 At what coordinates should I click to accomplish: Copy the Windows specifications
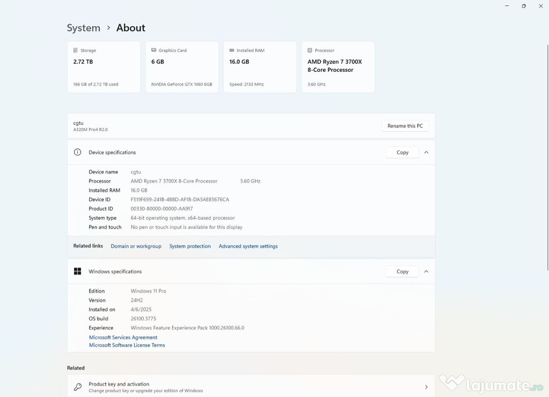pos(402,272)
